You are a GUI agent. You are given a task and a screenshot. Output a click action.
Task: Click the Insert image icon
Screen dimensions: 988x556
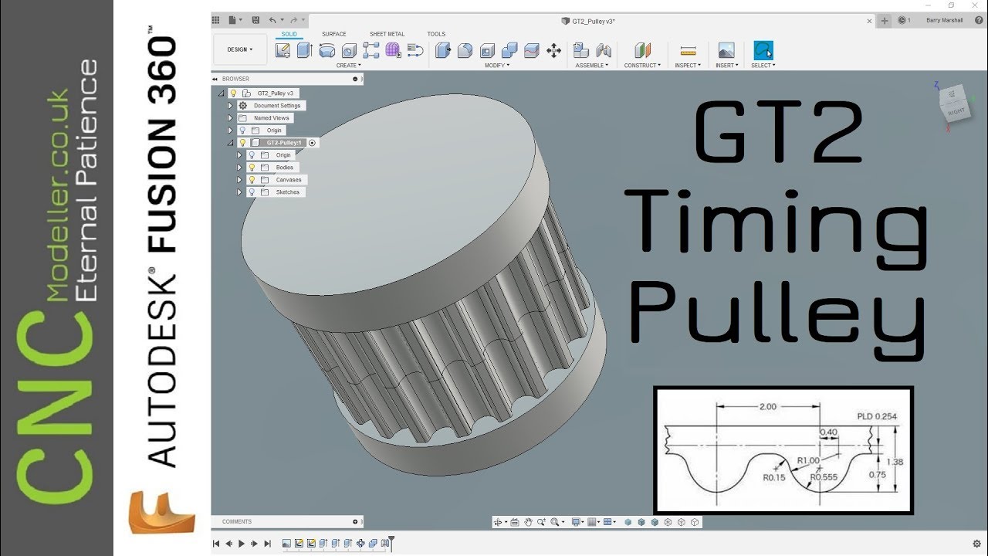point(726,50)
